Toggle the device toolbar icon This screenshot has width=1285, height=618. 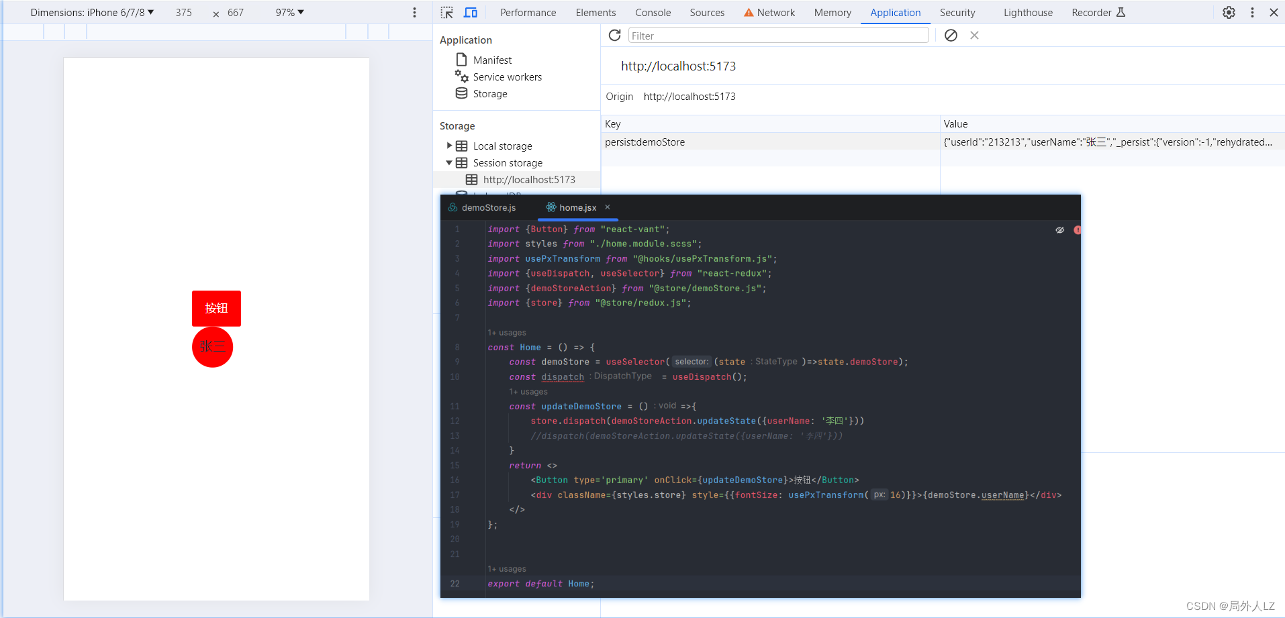point(471,12)
